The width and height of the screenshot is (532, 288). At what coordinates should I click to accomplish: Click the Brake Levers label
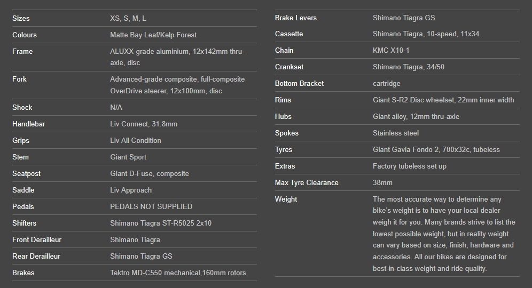tap(296, 18)
